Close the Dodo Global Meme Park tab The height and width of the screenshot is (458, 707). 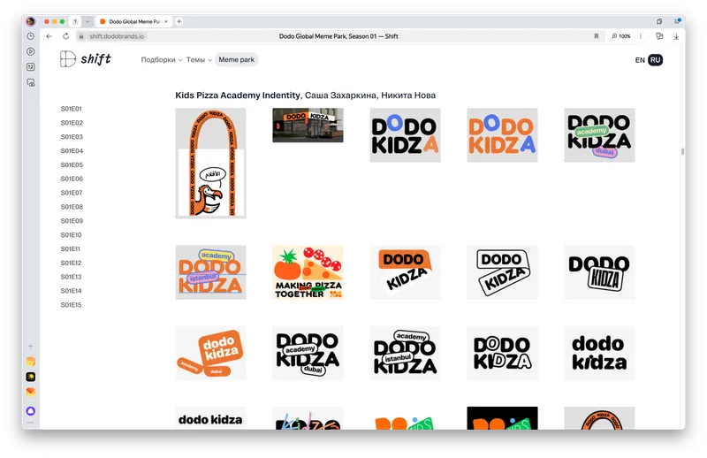(166, 21)
